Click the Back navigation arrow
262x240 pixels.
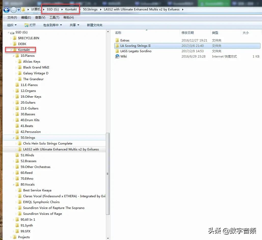coord(6,9)
